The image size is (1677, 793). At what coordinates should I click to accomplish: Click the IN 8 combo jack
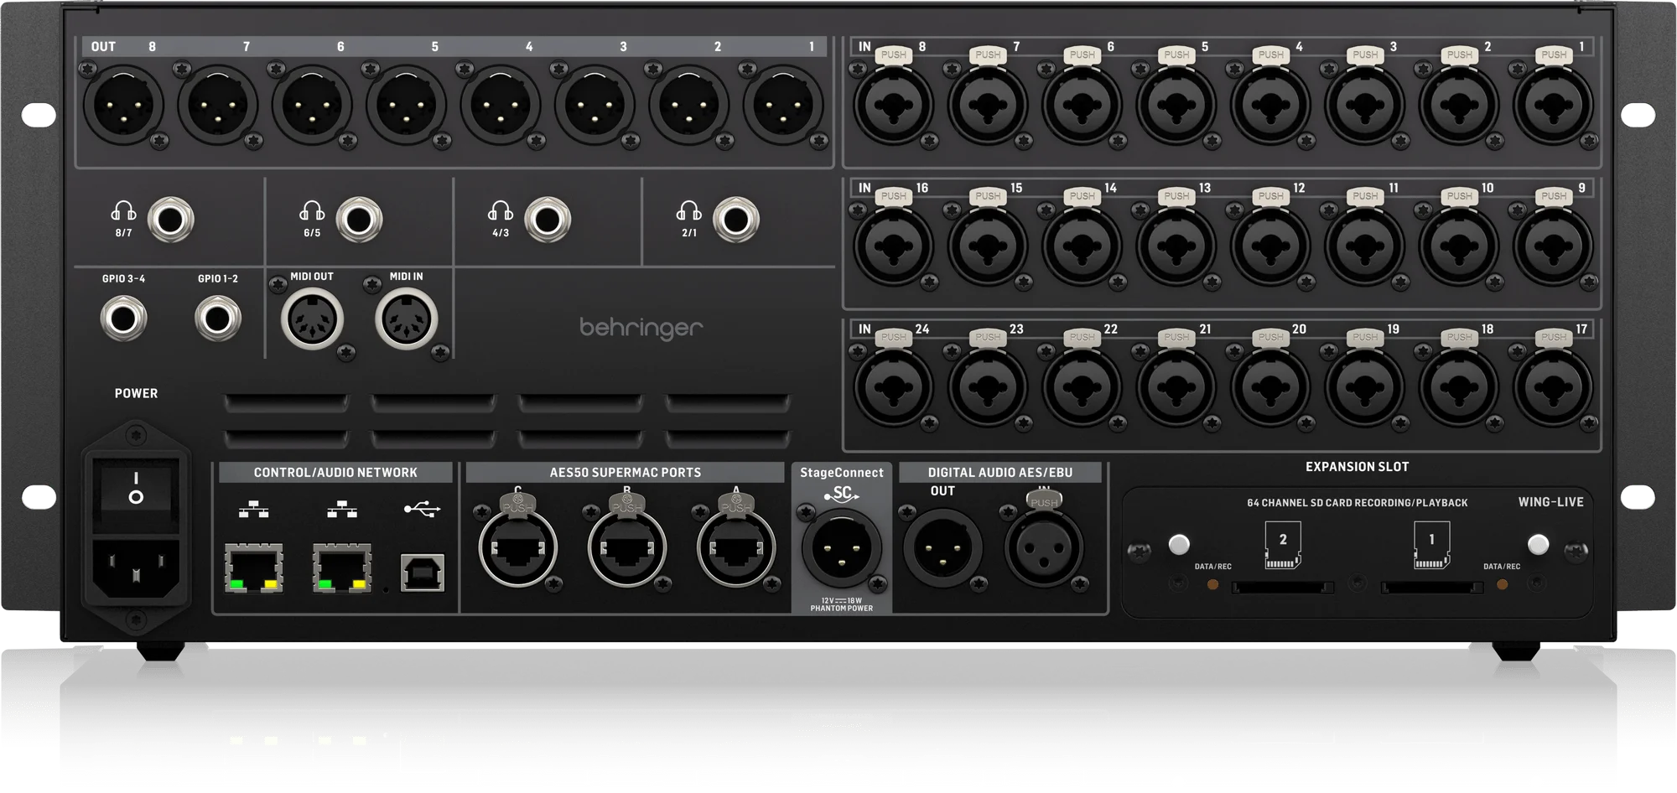click(893, 106)
